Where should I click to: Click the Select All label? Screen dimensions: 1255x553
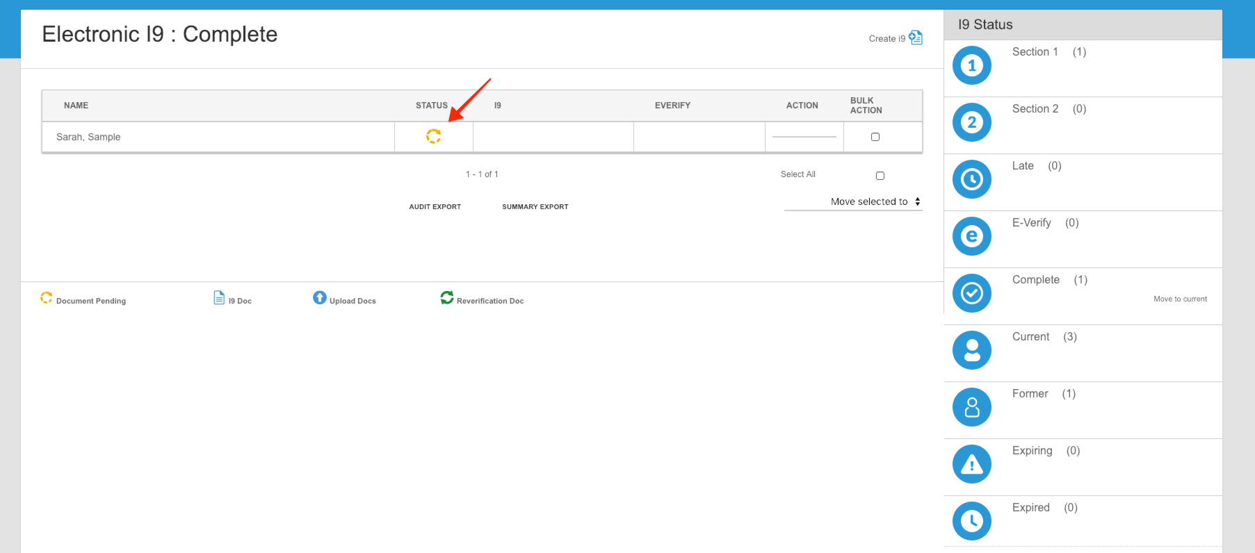798,174
